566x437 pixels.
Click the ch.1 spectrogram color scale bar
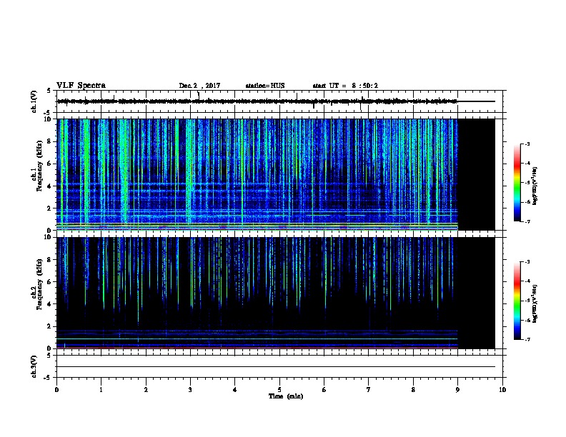(x=517, y=183)
